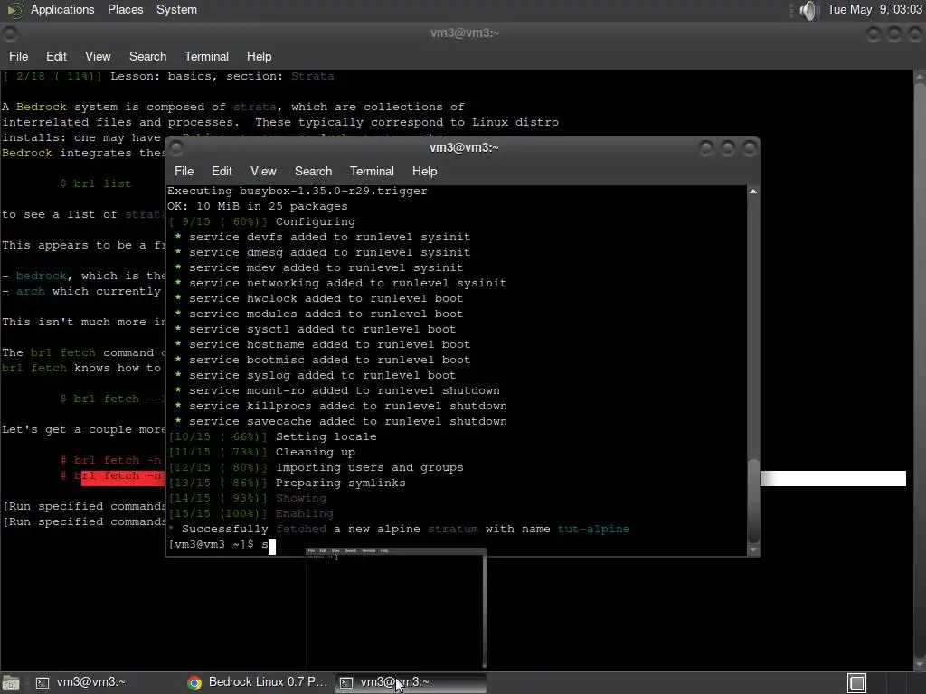Open Search menu of the background terminal window
This screenshot has width=926, height=694.
click(147, 56)
